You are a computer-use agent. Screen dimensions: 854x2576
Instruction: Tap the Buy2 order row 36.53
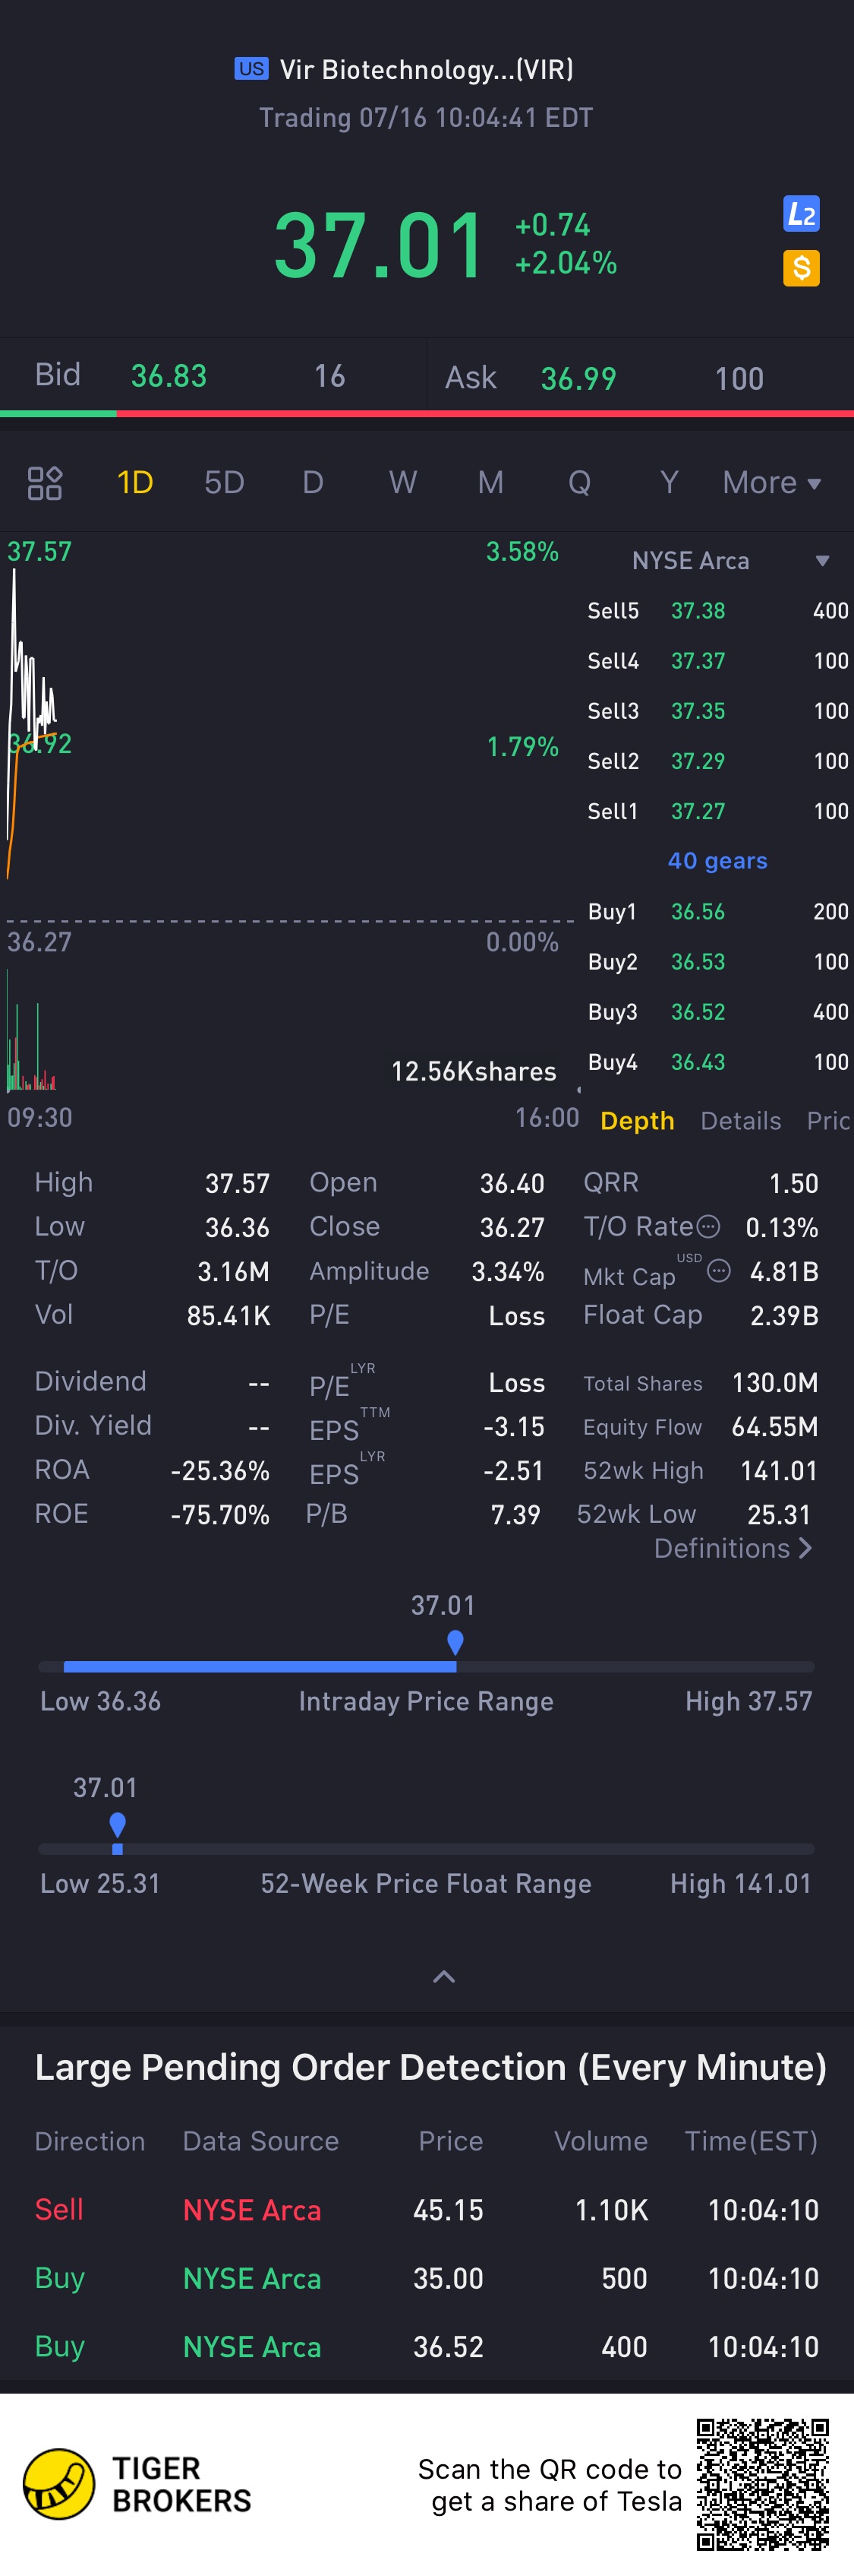pyautogui.click(x=717, y=961)
